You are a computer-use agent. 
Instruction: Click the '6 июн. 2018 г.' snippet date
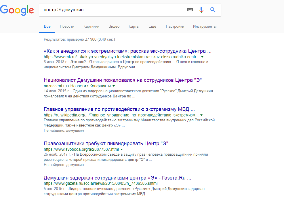[55, 62]
